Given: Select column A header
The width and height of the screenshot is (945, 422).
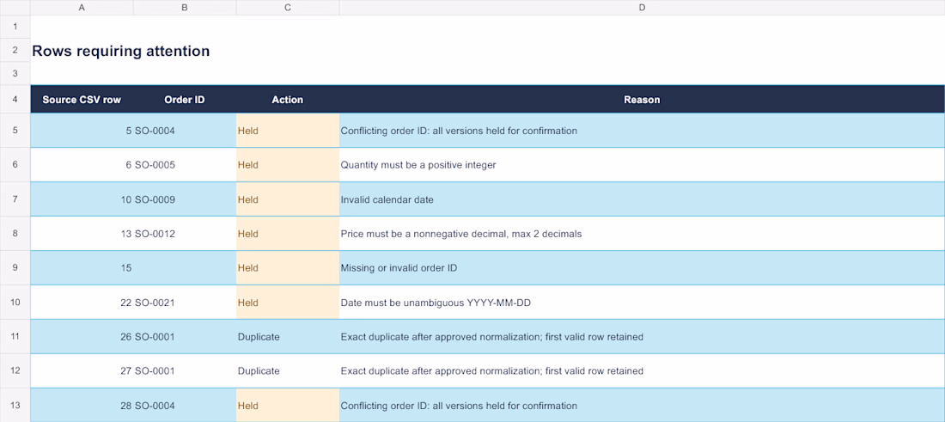Looking at the screenshot, I should (82, 8).
